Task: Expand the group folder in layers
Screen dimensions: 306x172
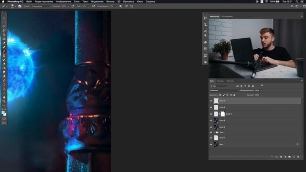Action: click(215, 133)
